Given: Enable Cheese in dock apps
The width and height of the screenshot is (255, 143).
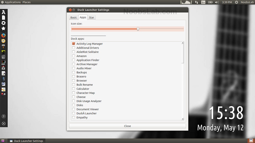Looking at the screenshot, I should click(74, 97).
